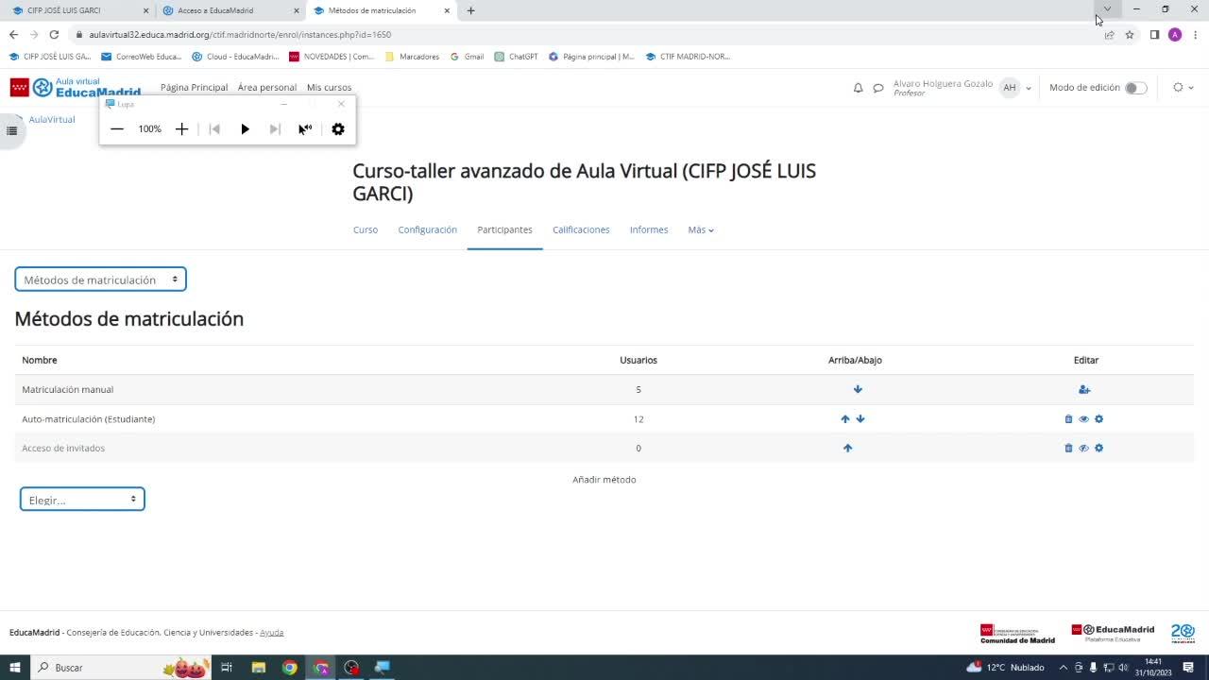Screen dimensions: 1209x680
Task: Open Área personal in the top menu
Action: point(267,88)
